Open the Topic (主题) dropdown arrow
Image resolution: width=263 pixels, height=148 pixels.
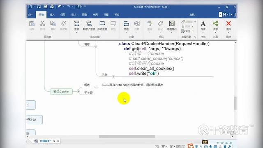[76, 32]
